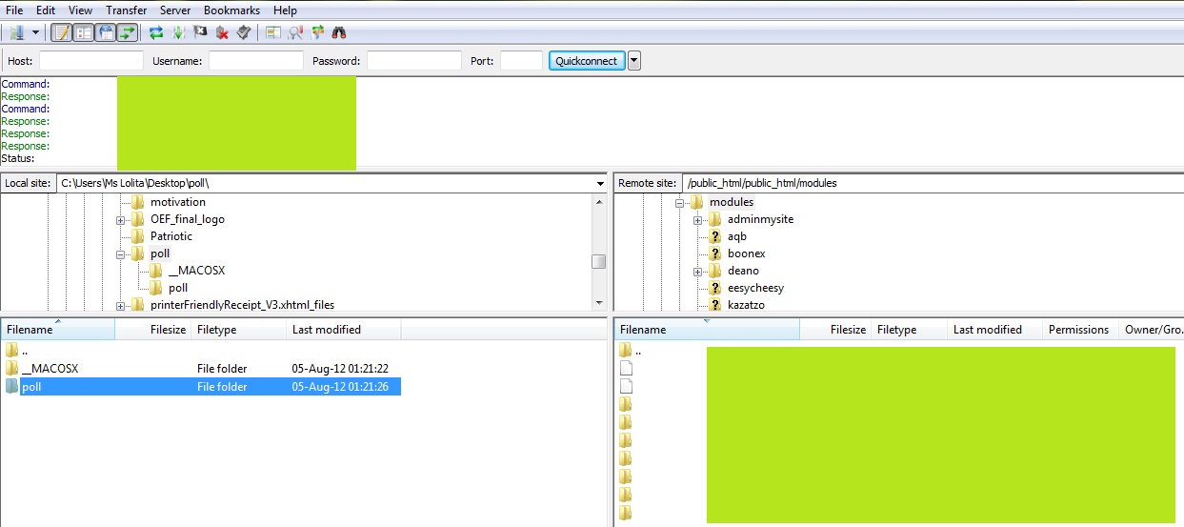
Task: Collapse the modules folder in remote tree
Action: click(680, 203)
